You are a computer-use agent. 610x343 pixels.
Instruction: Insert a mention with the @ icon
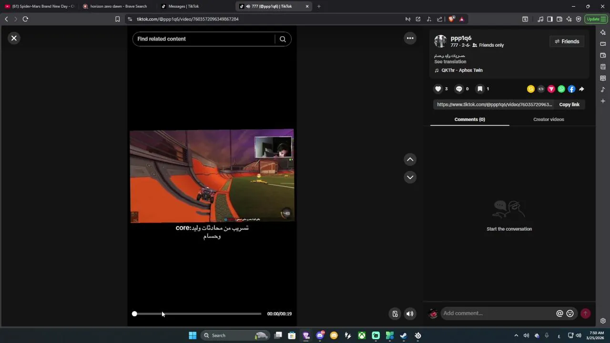[559, 313]
